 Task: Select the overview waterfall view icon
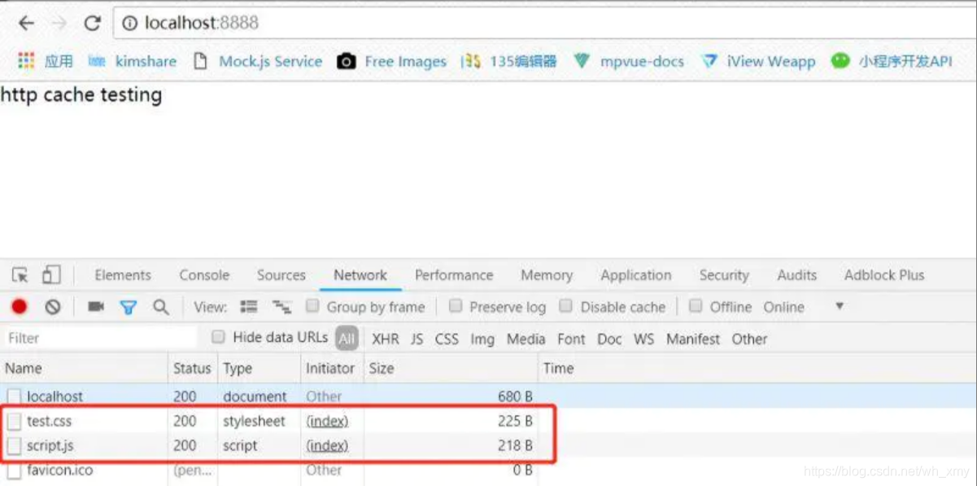(281, 307)
